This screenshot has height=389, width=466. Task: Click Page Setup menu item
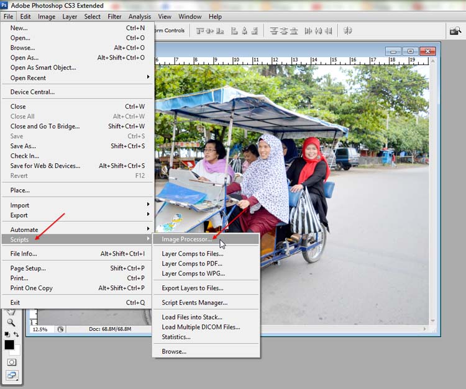[77, 268]
